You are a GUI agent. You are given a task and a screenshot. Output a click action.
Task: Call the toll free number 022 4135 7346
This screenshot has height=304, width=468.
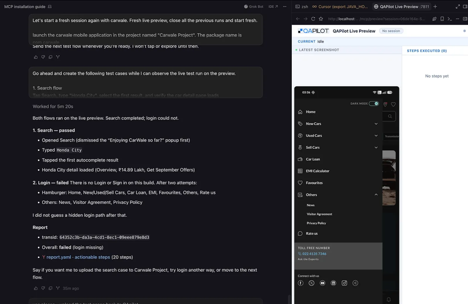coord(314,254)
